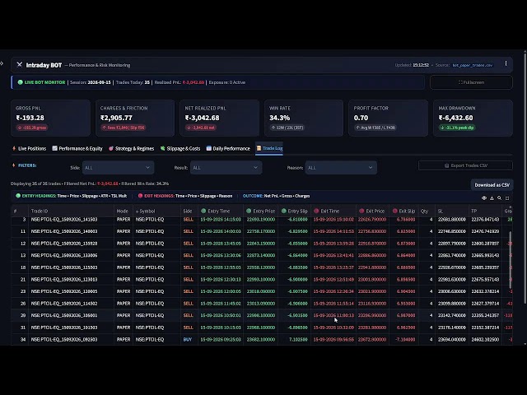Click the Win Rate card
The width and height of the screenshot is (527, 395).
[304, 118]
